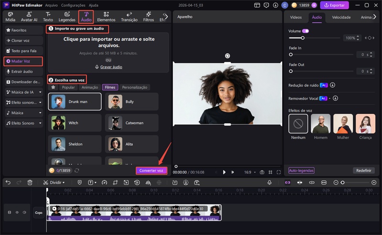Click the delete trash icon in timeline toolbar
Image resolution: width=382 pixels, height=235 pixels.
30,182
